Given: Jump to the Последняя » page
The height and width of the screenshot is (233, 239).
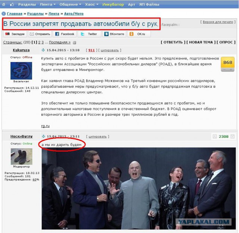Looking at the screenshot, I should [60, 42].
